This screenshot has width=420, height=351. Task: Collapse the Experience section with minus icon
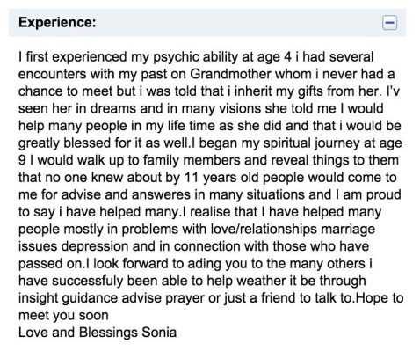[x=389, y=23]
